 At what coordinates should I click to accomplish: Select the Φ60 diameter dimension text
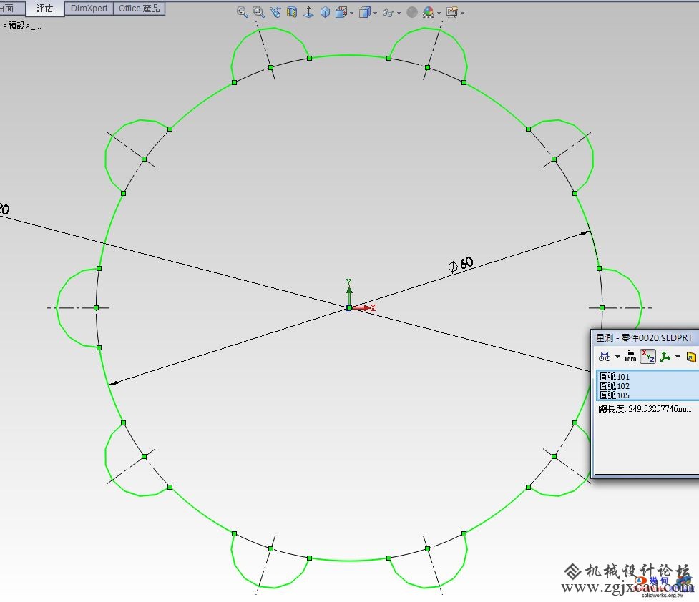tap(461, 265)
